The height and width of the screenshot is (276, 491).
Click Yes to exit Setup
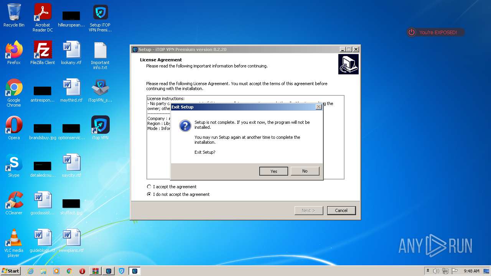[274, 171]
